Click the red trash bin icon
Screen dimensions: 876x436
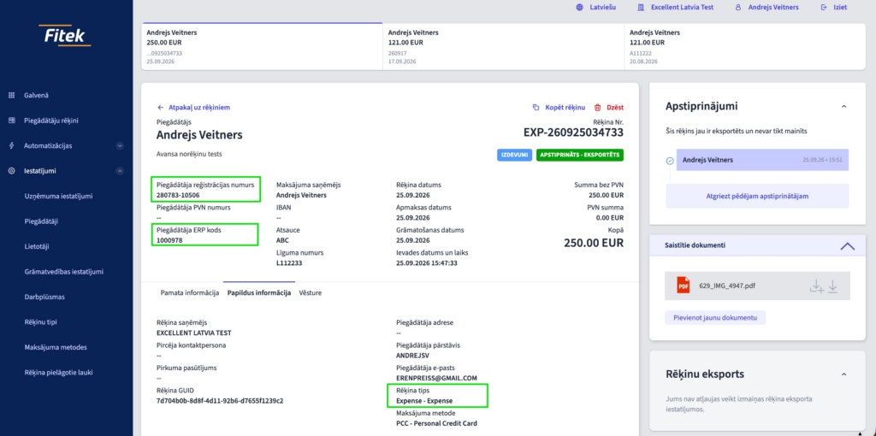coord(597,107)
